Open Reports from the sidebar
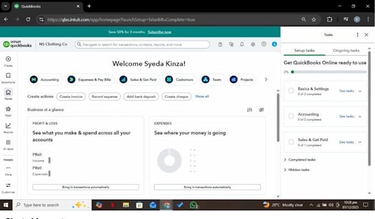Image resolution: width=375 pixels, height=219 pixels. pos(8,128)
